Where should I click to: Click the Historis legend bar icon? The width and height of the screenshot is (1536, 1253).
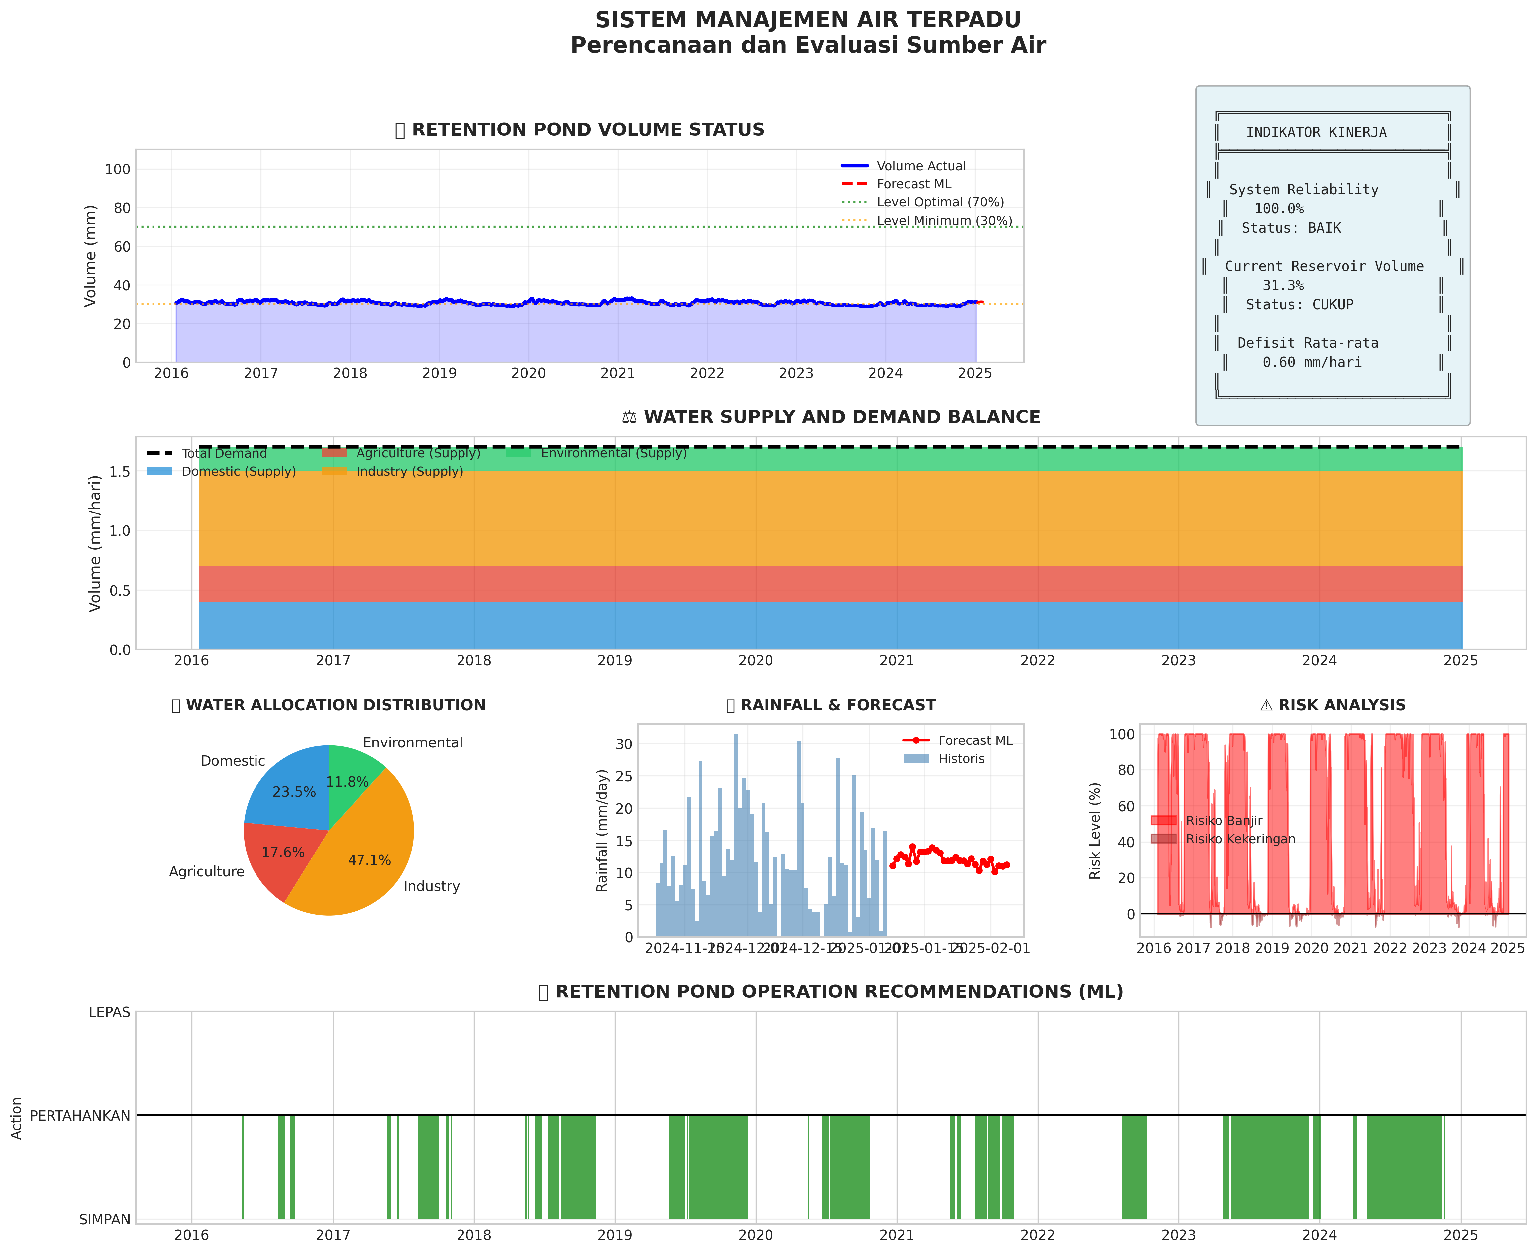click(916, 758)
